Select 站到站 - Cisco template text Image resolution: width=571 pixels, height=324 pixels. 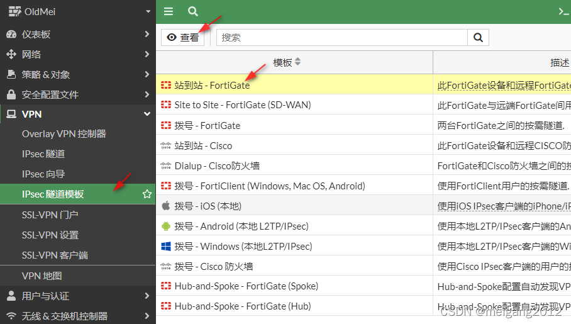click(x=203, y=146)
